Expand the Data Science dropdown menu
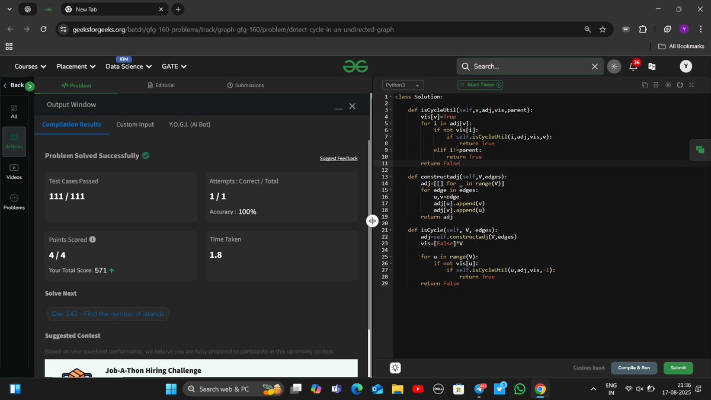 pyautogui.click(x=129, y=66)
